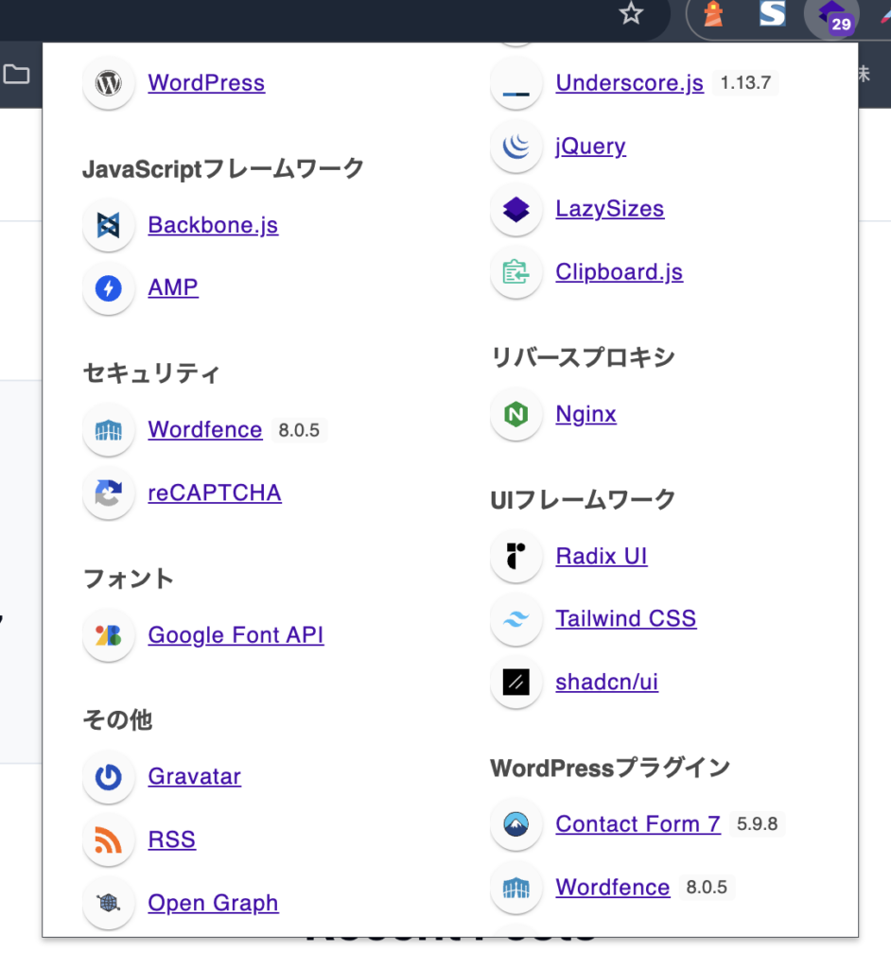This screenshot has width=891, height=968.
Task: Click the Contact Form 7 mountain icon
Action: (x=515, y=824)
